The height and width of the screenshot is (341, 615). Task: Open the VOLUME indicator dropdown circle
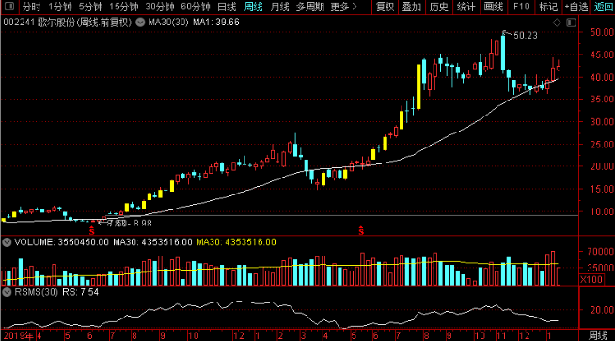pyautogui.click(x=7, y=242)
